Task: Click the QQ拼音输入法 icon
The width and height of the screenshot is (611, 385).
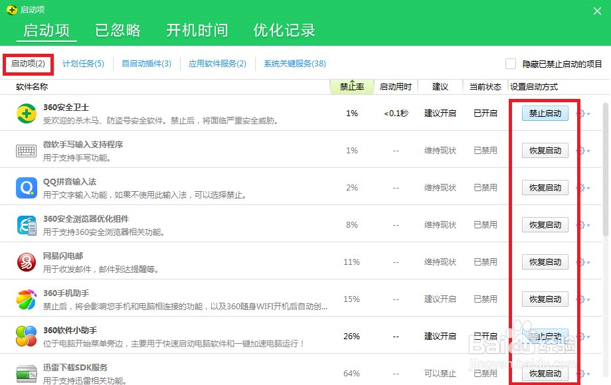Action: tap(27, 188)
